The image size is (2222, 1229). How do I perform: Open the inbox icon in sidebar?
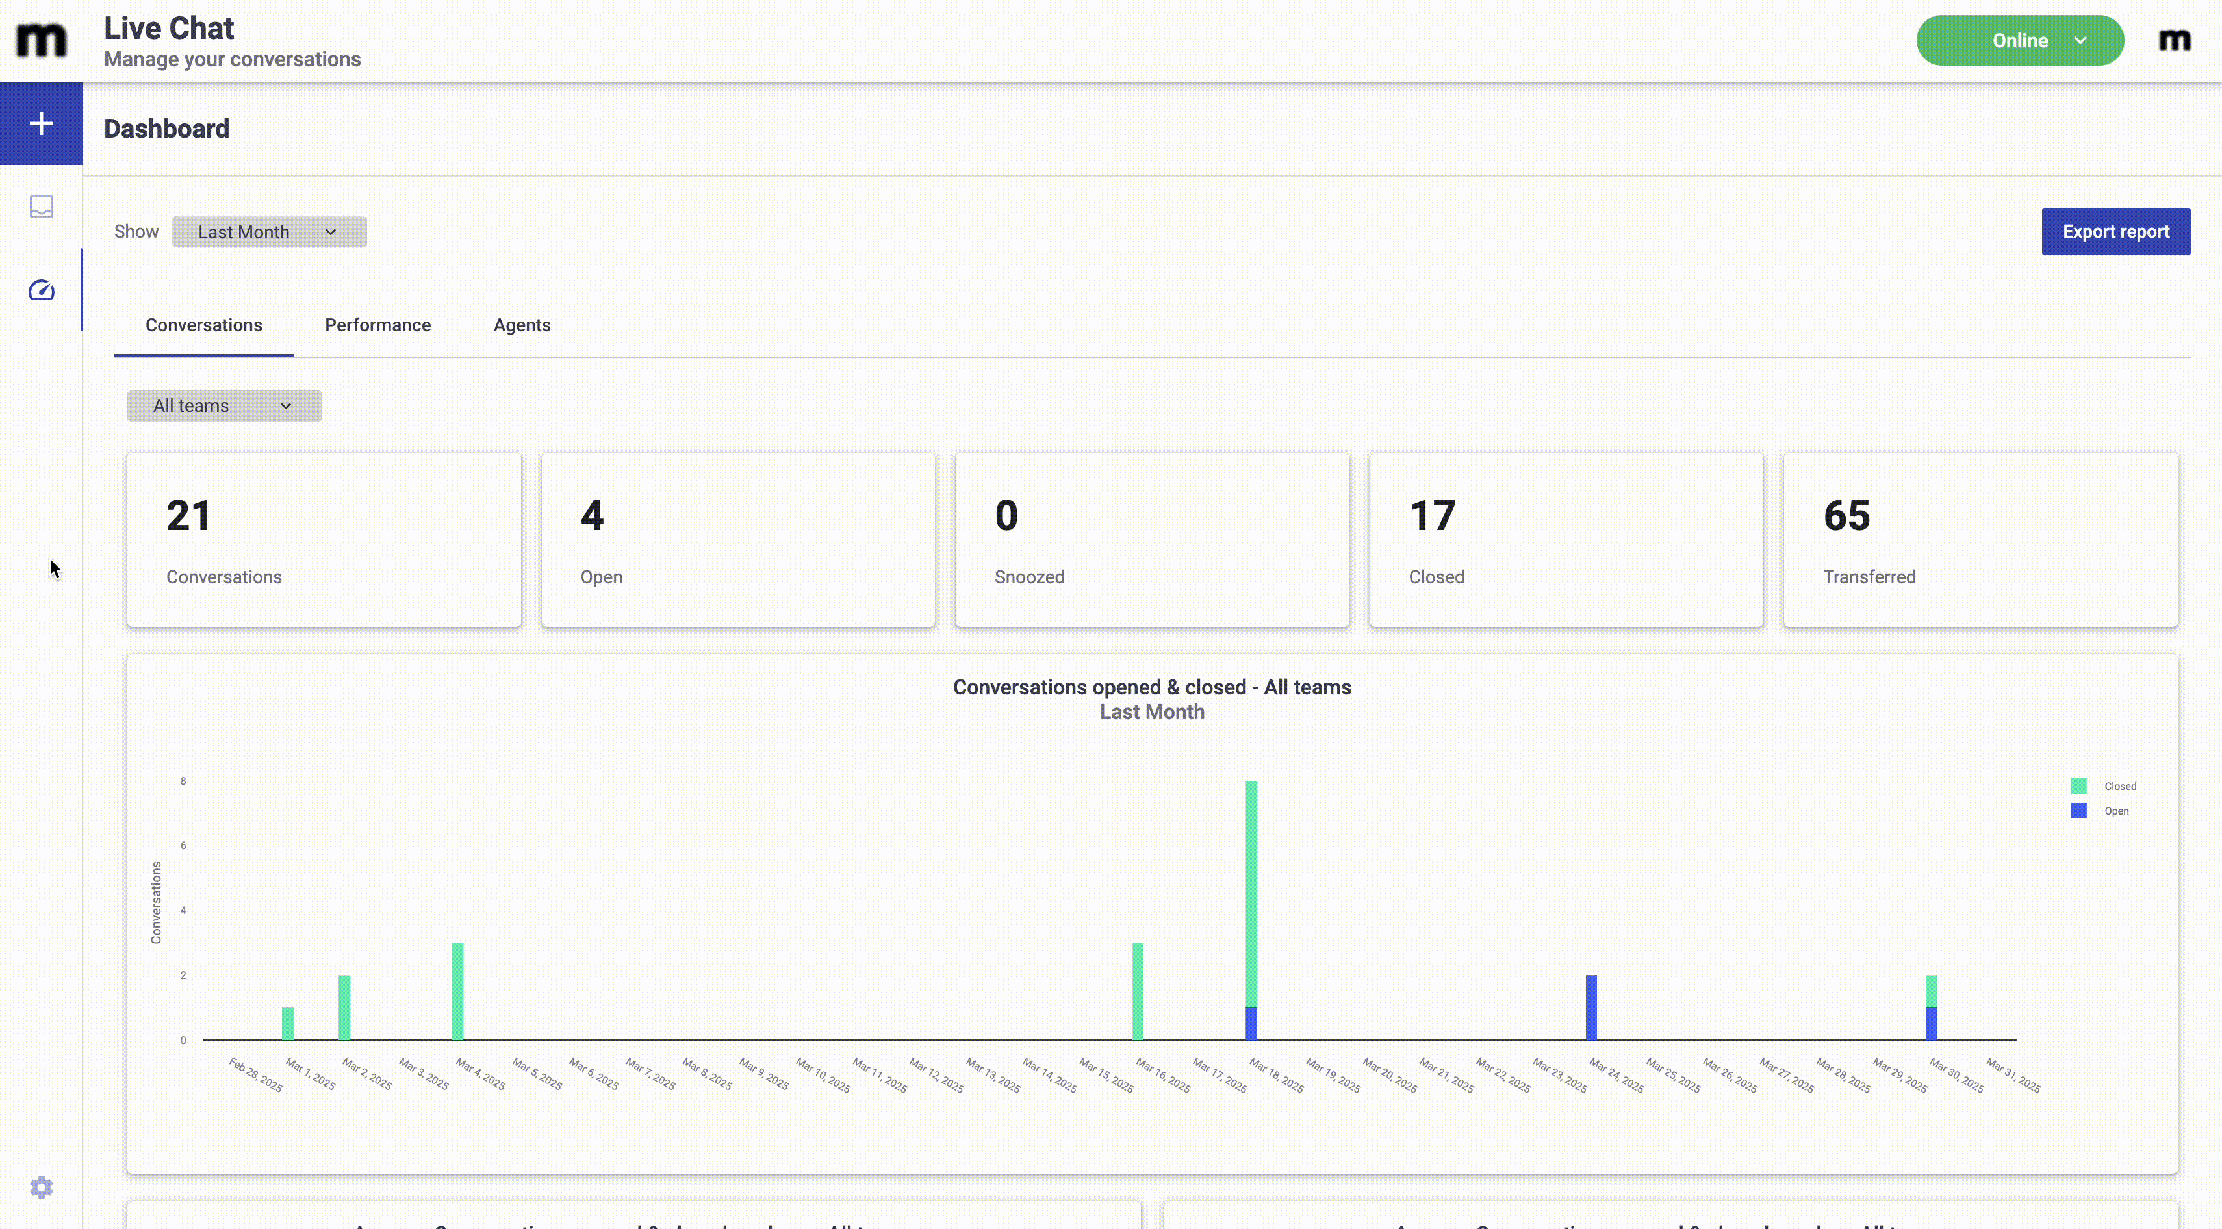(42, 206)
